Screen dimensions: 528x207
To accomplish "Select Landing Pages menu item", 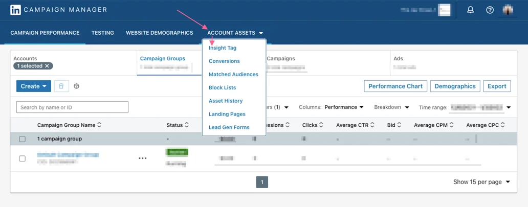I will (227, 114).
